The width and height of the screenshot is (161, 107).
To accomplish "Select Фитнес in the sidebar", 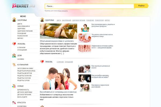I will [20, 38].
